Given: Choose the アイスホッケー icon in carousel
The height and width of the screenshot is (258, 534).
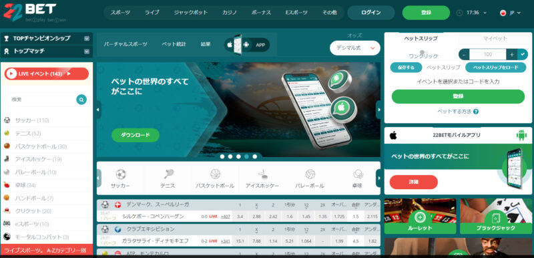Looking at the screenshot, I should [x=262, y=174].
